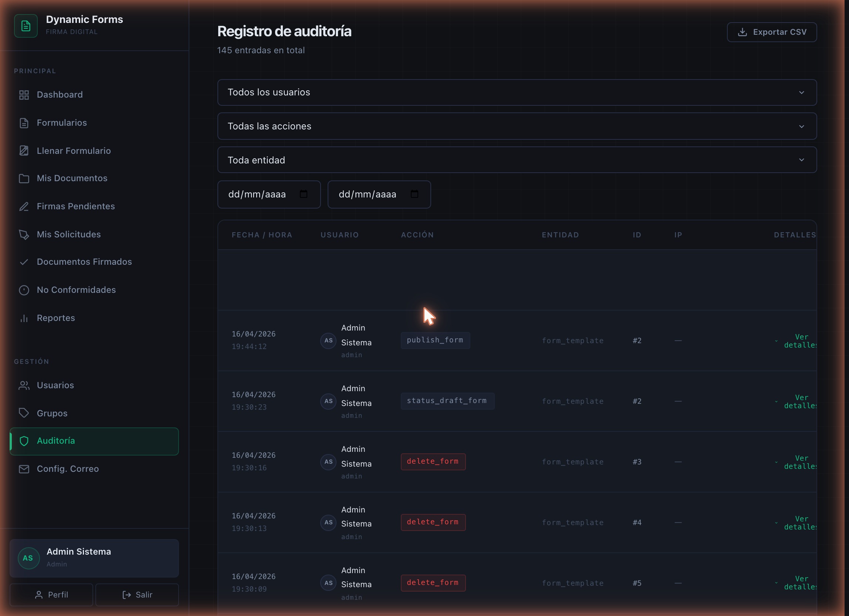The image size is (849, 616).
Task: Click the second dd/mm/aaaa date input
Action: tap(379, 194)
